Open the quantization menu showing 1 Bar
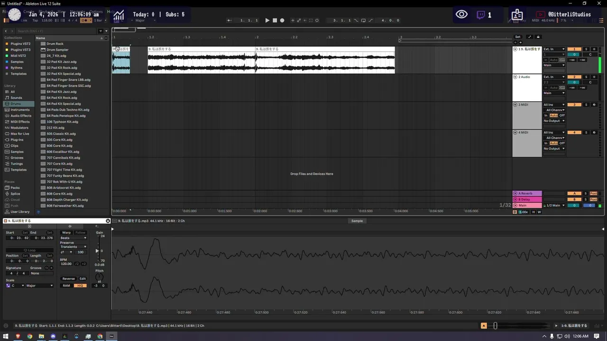The image size is (607, 341). click(100, 20)
